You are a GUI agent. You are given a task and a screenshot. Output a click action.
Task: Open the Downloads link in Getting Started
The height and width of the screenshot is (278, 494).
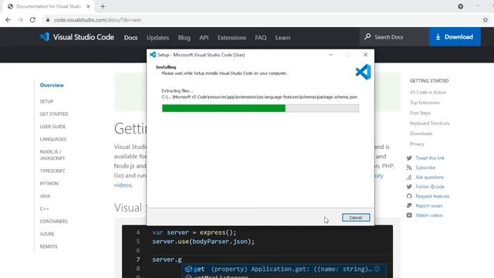[421, 134]
